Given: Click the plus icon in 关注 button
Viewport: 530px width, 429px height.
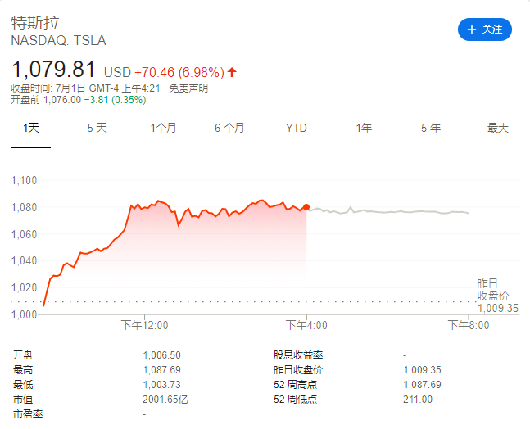Looking at the screenshot, I should pyautogui.click(x=471, y=29).
